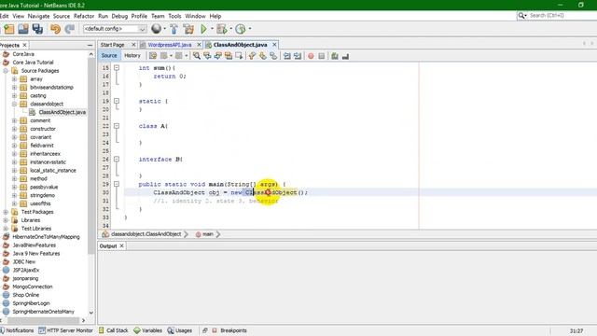Open the Profile Project dropdown arrow
The height and width of the screenshot is (336, 597).
pyautogui.click(x=250, y=29)
